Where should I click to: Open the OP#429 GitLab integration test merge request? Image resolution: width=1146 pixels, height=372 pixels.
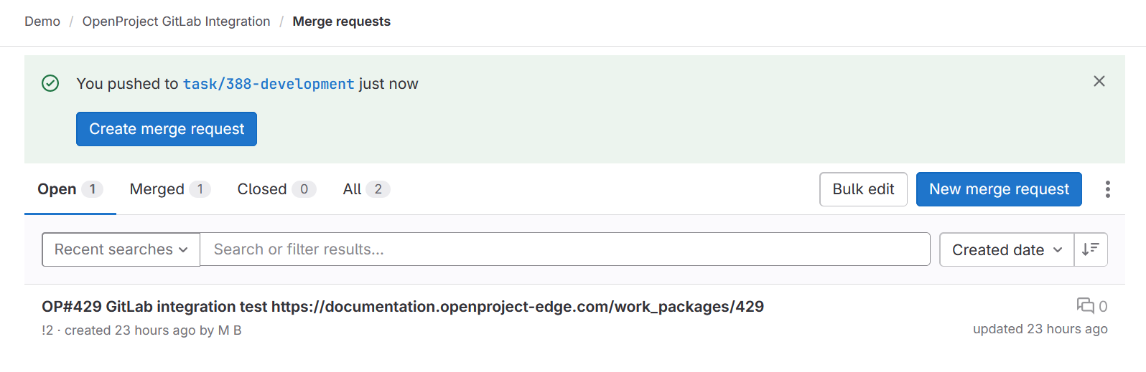point(402,307)
